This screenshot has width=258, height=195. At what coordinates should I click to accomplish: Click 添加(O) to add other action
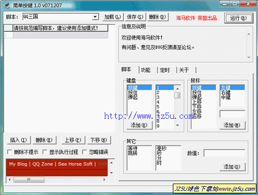pyautogui.click(x=232, y=166)
